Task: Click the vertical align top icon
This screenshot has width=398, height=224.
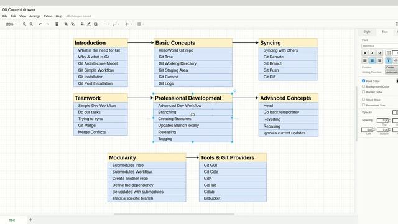Action: point(388,61)
